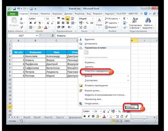Open Format Cells (Формат ячеек...) entry
This screenshot has width=168, height=131.
(93, 91)
